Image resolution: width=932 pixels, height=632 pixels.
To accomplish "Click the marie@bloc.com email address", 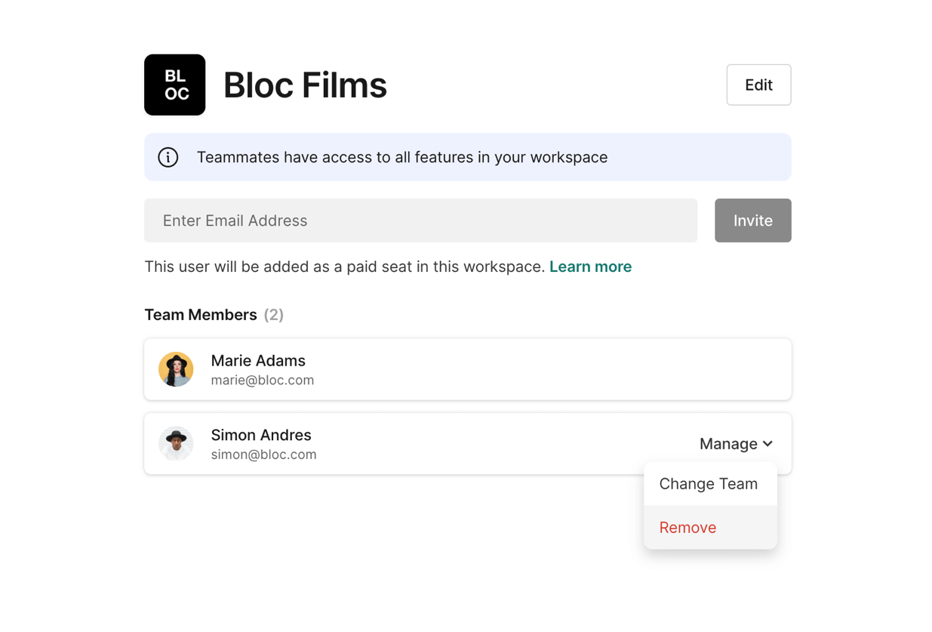I will (262, 381).
